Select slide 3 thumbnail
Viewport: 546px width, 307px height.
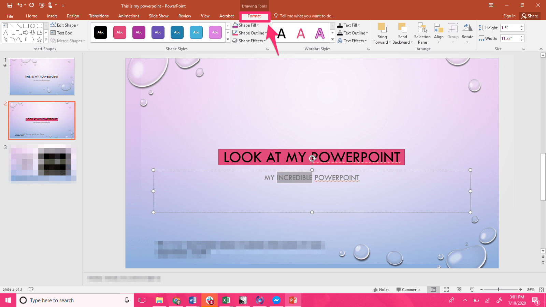pyautogui.click(x=43, y=163)
